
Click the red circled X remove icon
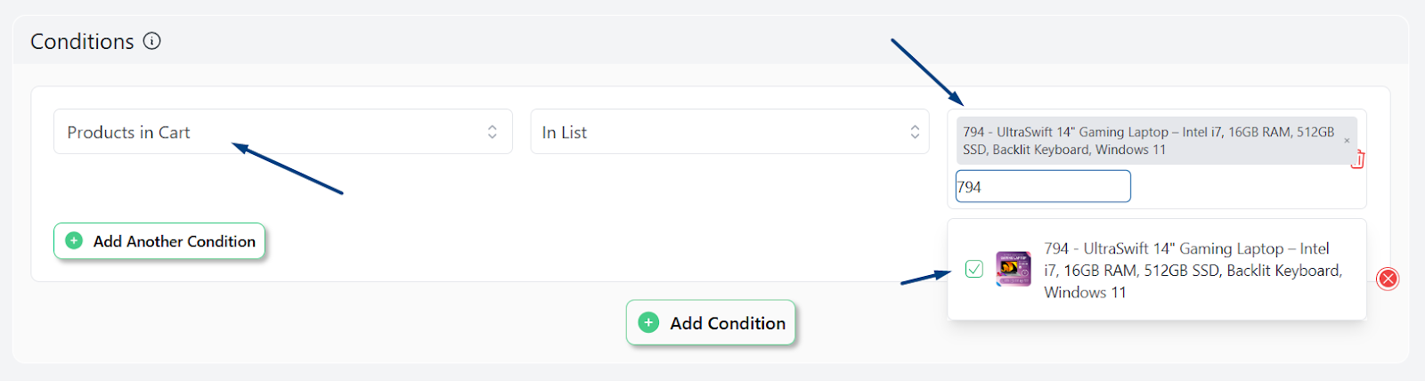coord(1388,279)
